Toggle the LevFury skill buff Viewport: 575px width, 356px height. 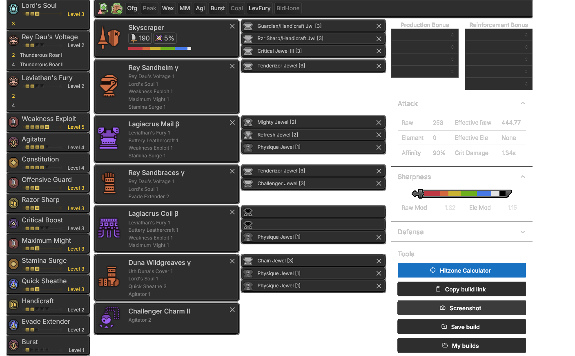260,8
